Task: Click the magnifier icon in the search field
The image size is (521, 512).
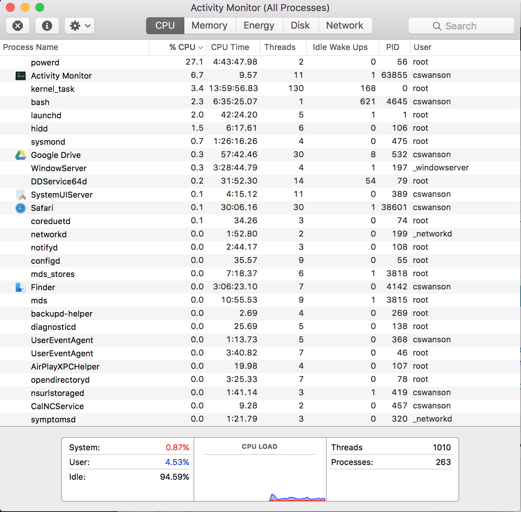Action: click(437, 26)
